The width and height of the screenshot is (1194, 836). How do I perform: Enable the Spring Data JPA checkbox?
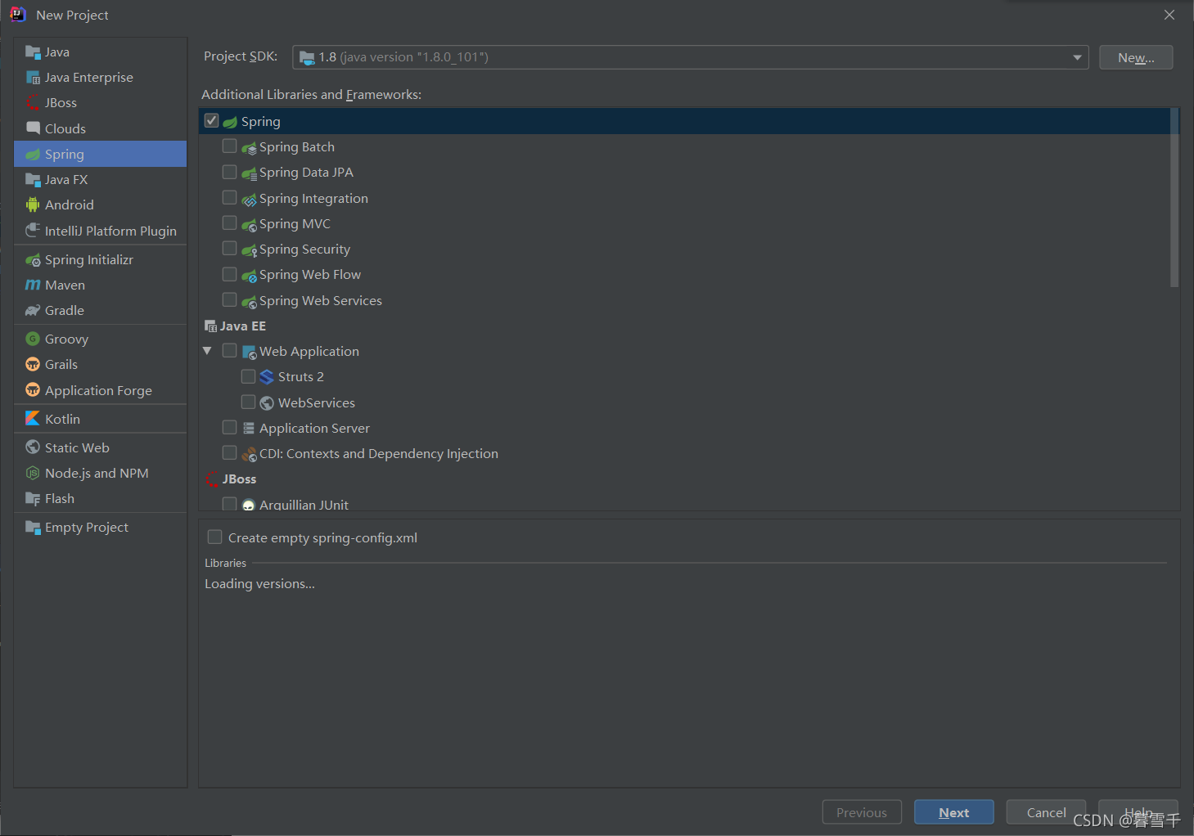[x=230, y=172]
